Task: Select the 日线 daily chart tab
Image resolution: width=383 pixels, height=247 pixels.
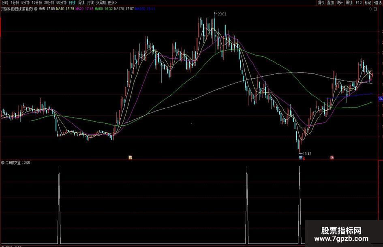Action: coord(72,3)
